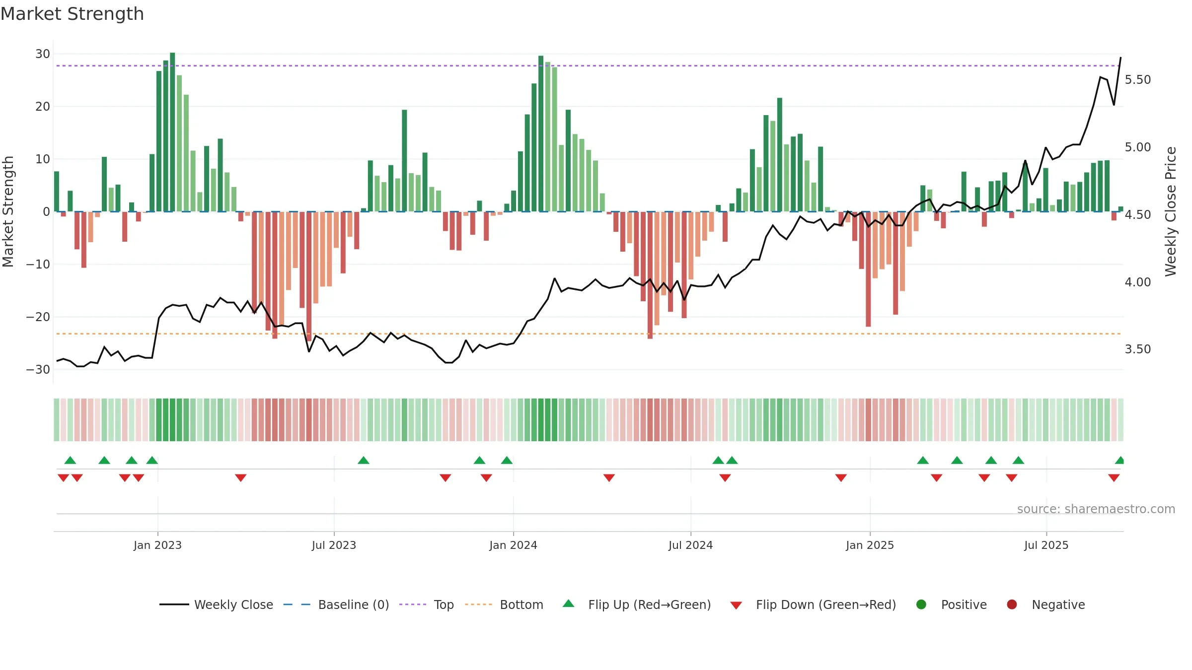
Task: Click the Jan 2023 x-axis label
Action: coord(157,545)
